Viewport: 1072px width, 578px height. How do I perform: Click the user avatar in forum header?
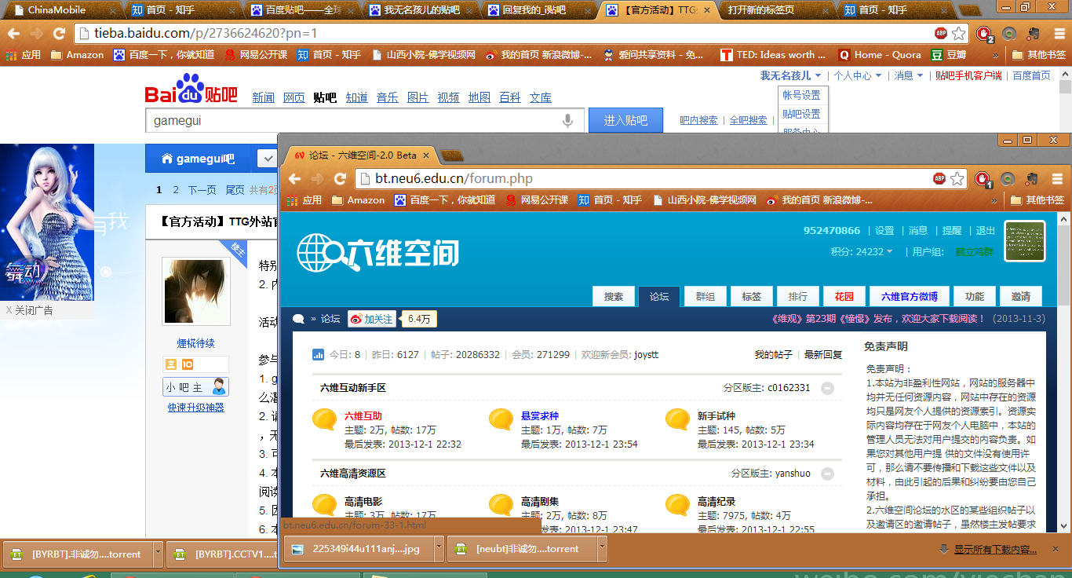click(1025, 241)
